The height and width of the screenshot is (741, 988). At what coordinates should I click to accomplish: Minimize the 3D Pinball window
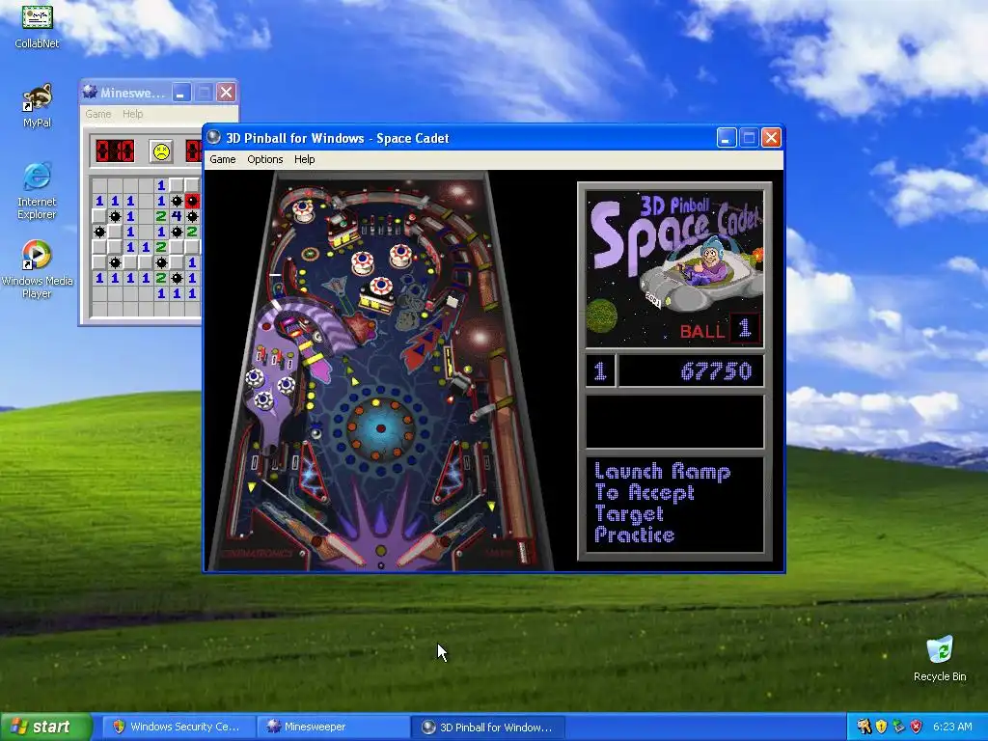(727, 137)
